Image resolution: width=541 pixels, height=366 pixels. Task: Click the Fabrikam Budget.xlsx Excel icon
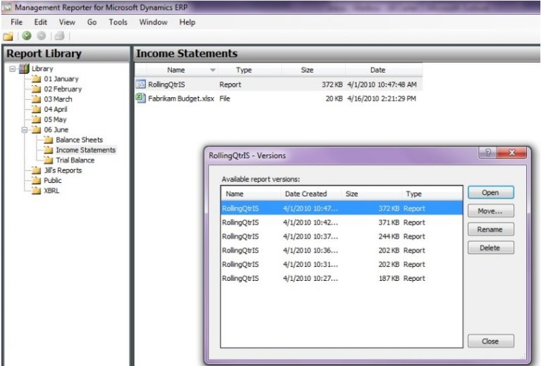click(x=141, y=99)
